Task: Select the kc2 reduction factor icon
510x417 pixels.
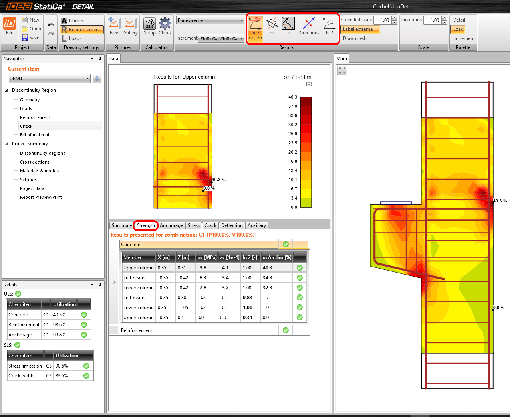Action: pos(329,26)
